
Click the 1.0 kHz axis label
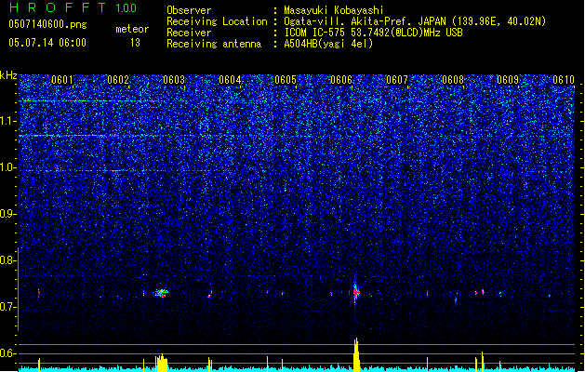tap(7, 167)
